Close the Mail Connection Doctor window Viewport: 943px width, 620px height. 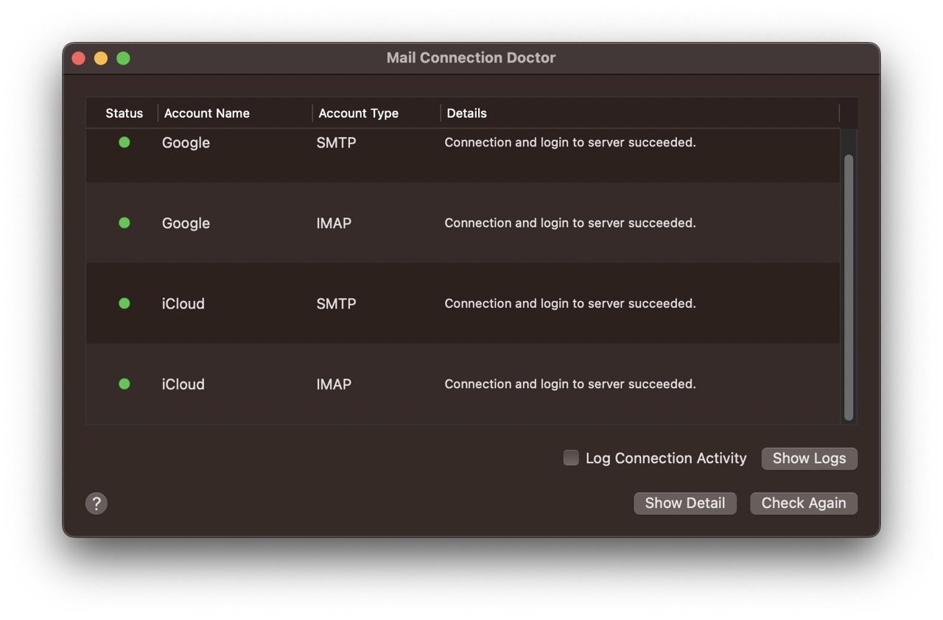(x=79, y=58)
